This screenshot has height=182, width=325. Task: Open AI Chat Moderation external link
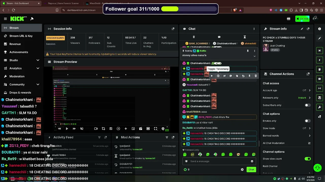coord(309,143)
